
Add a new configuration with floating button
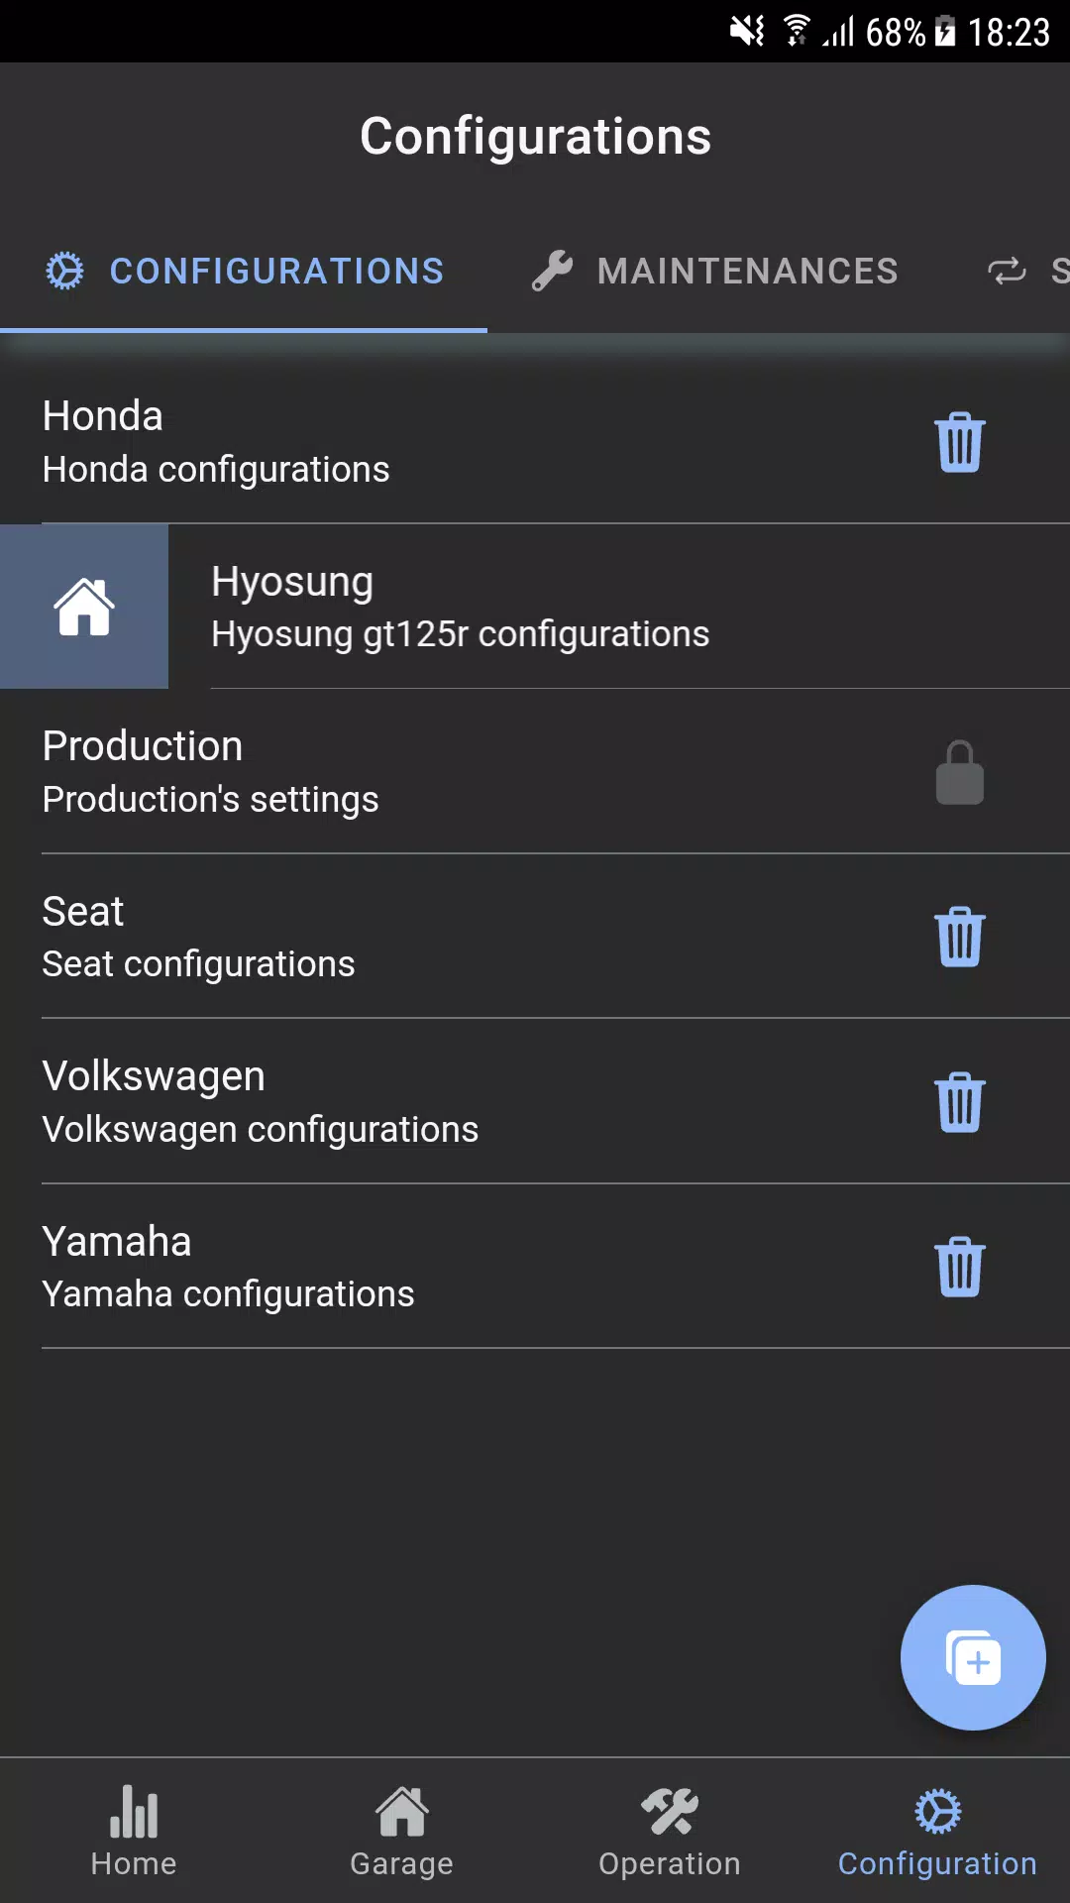click(973, 1657)
